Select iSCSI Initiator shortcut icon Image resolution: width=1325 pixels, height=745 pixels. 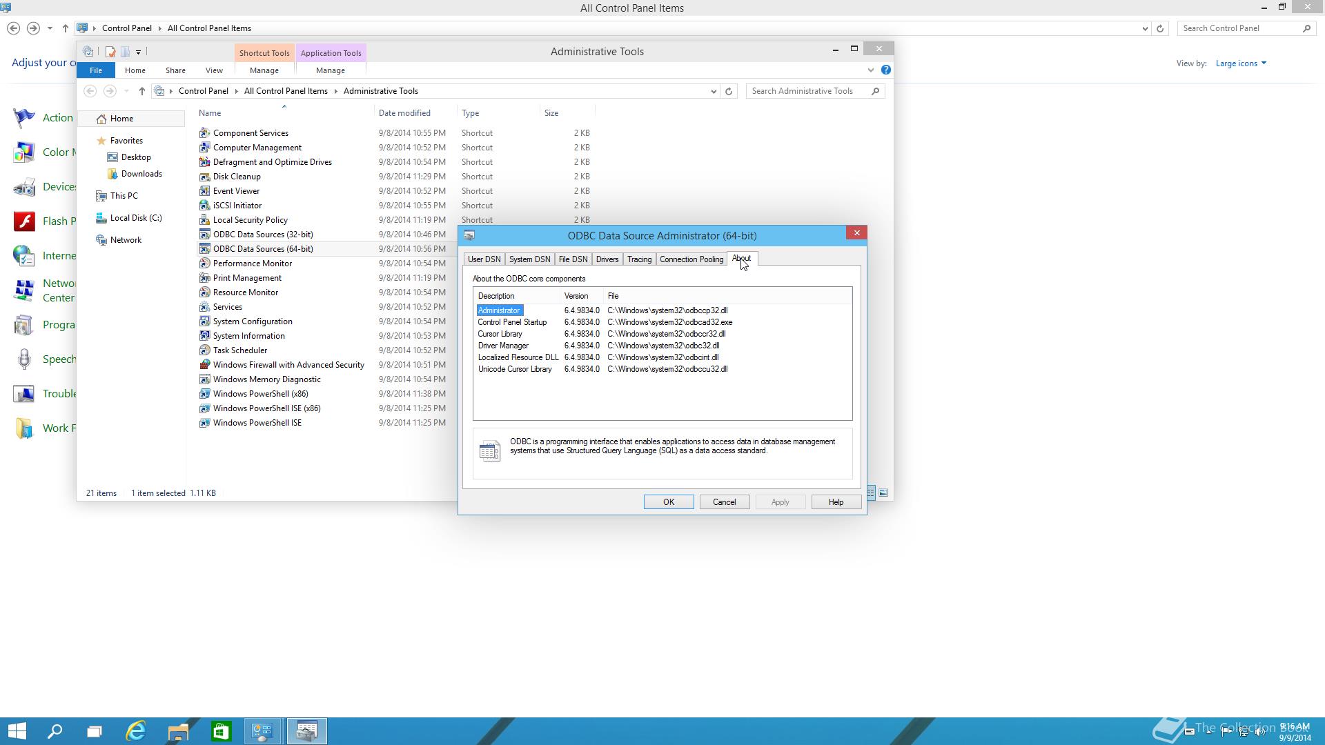coord(204,205)
